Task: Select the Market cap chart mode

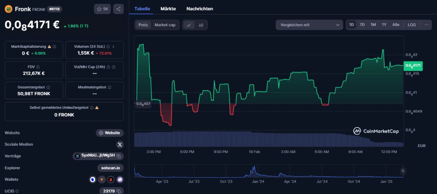Action: (165, 25)
